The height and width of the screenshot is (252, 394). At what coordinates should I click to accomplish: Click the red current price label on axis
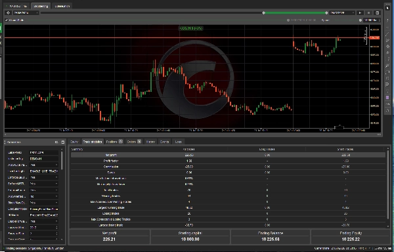click(375, 38)
